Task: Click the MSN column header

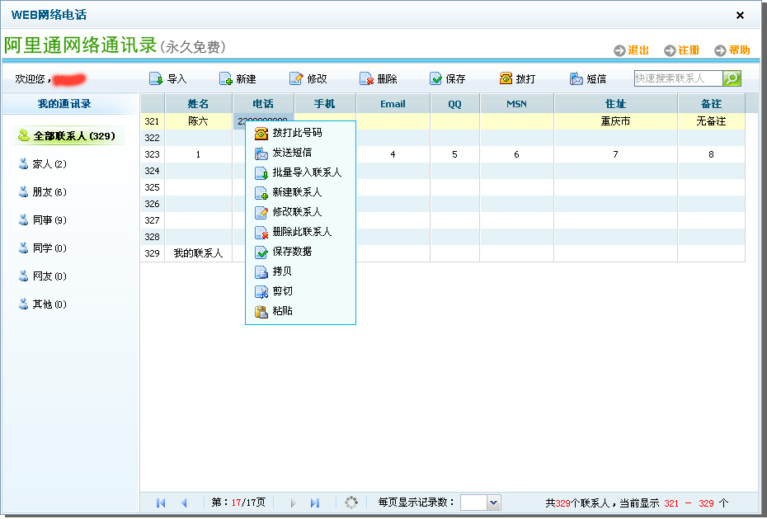Action: [x=516, y=104]
